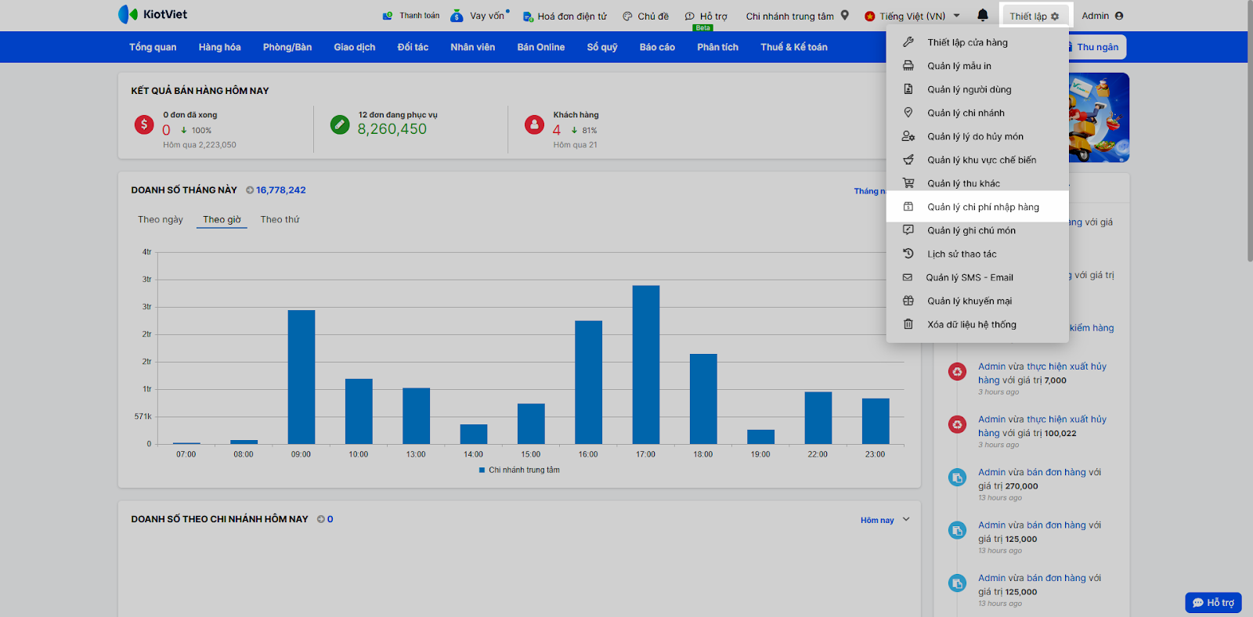Image resolution: width=1253 pixels, height=617 pixels.
Task: Open the Bán Online menu
Action: pos(541,47)
